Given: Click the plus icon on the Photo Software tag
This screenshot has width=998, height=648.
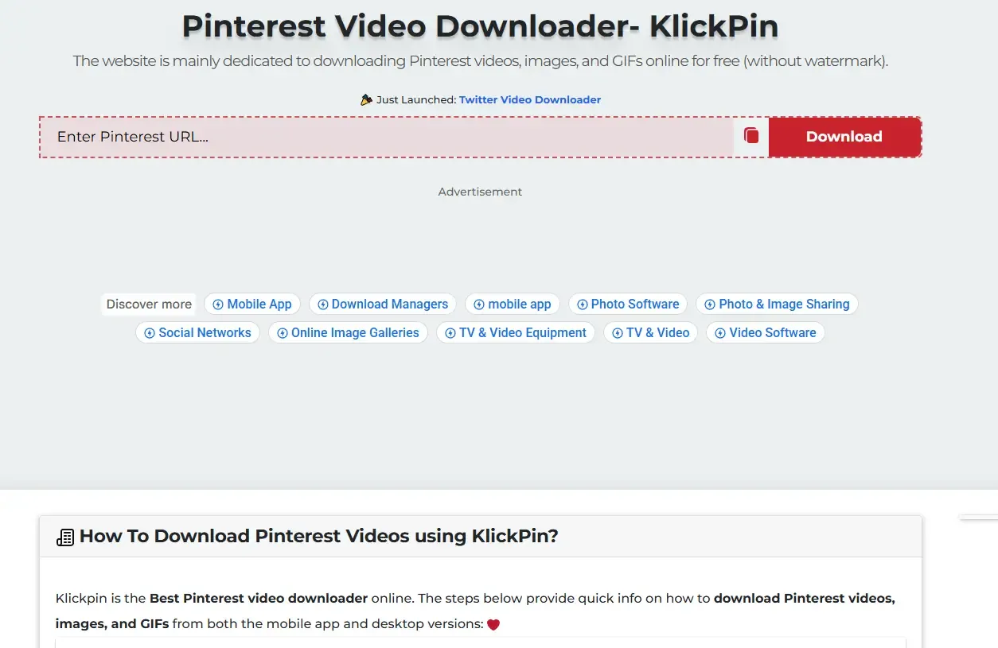Looking at the screenshot, I should point(582,304).
